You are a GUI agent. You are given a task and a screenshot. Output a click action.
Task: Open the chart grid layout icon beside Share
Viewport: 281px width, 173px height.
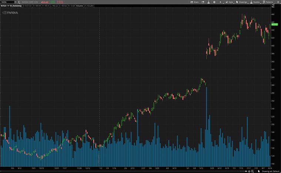pyautogui.click(x=203, y=2)
